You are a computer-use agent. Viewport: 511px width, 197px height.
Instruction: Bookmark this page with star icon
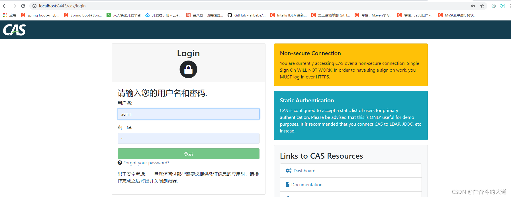(482, 6)
